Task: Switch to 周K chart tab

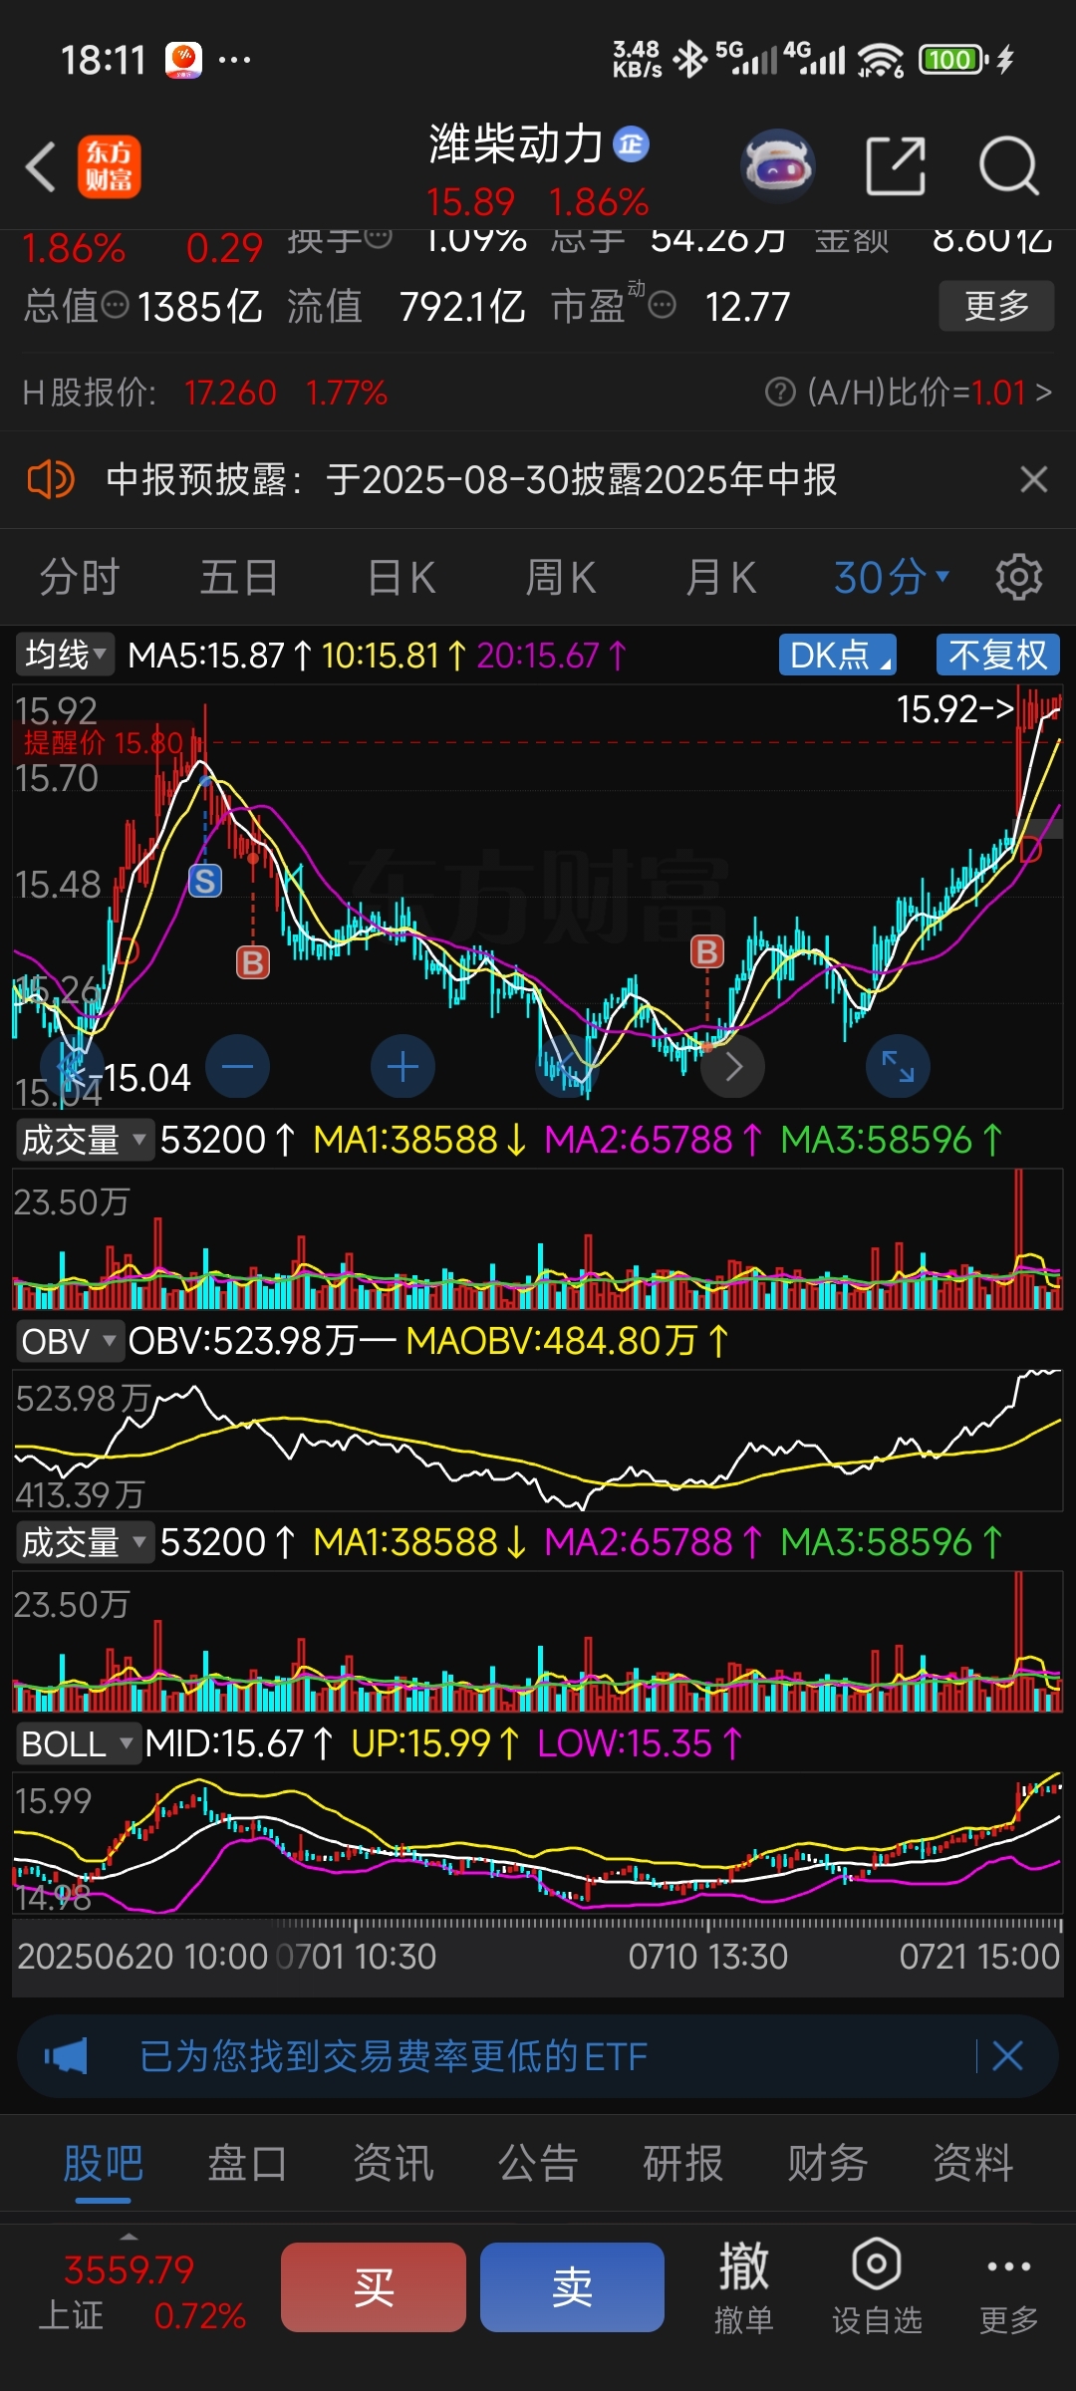Action: (x=561, y=577)
